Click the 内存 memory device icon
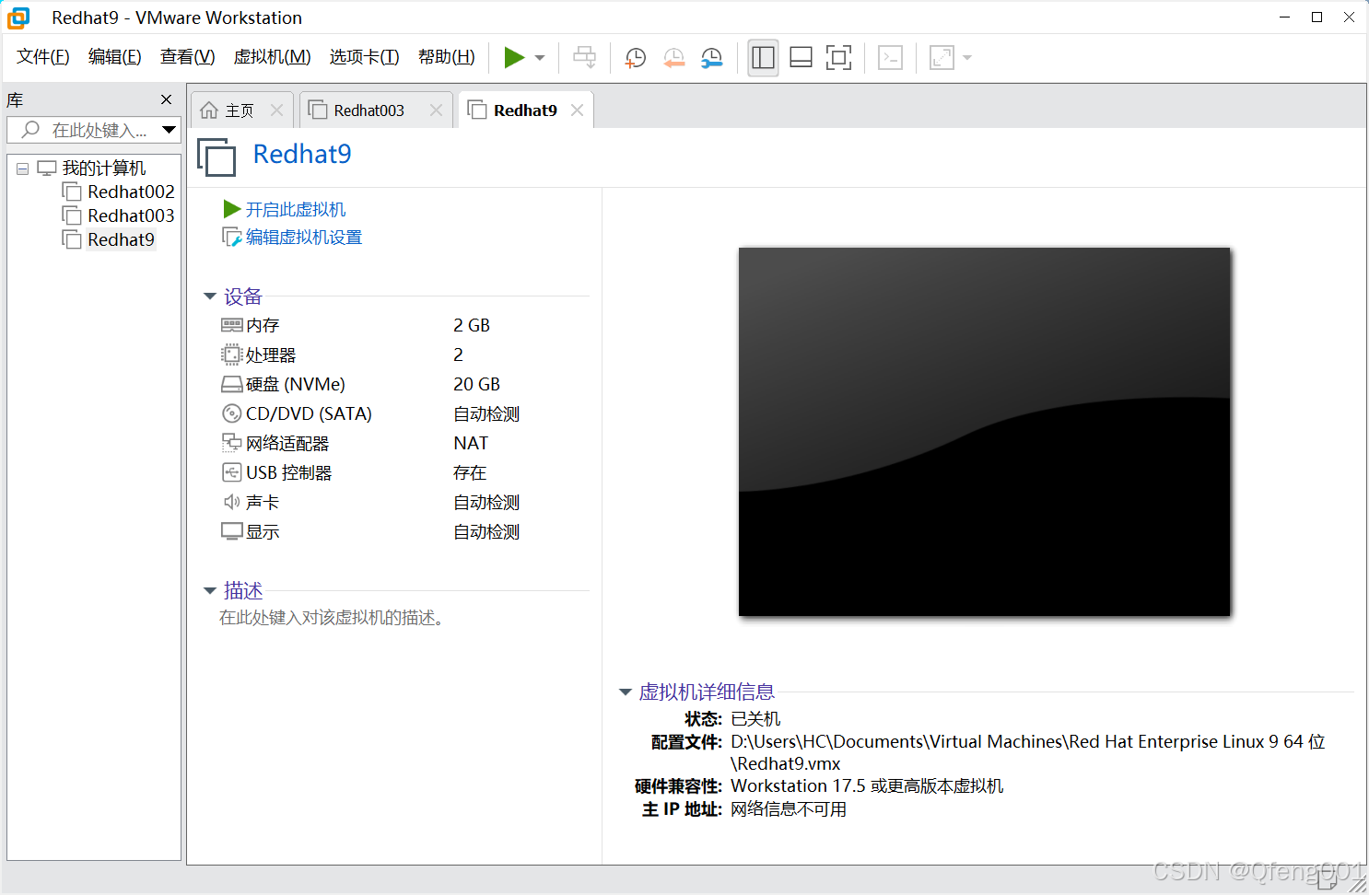This screenshot has width=1369, height=895. pyautogui.click(x=231, y=325)
